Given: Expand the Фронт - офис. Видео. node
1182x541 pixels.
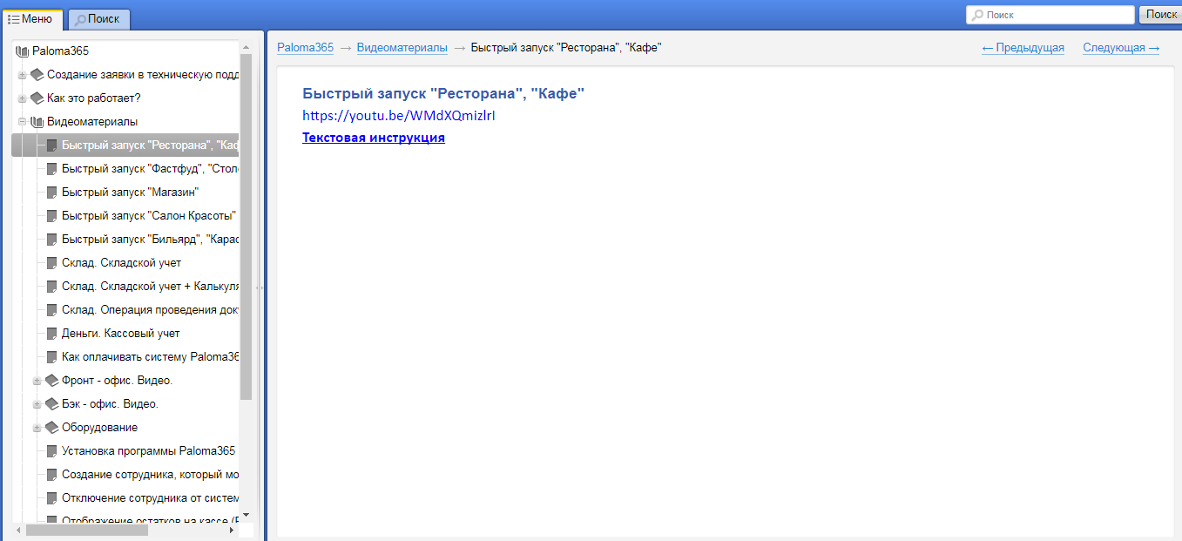Looking at the screenshot, I should tap(37, 381).
